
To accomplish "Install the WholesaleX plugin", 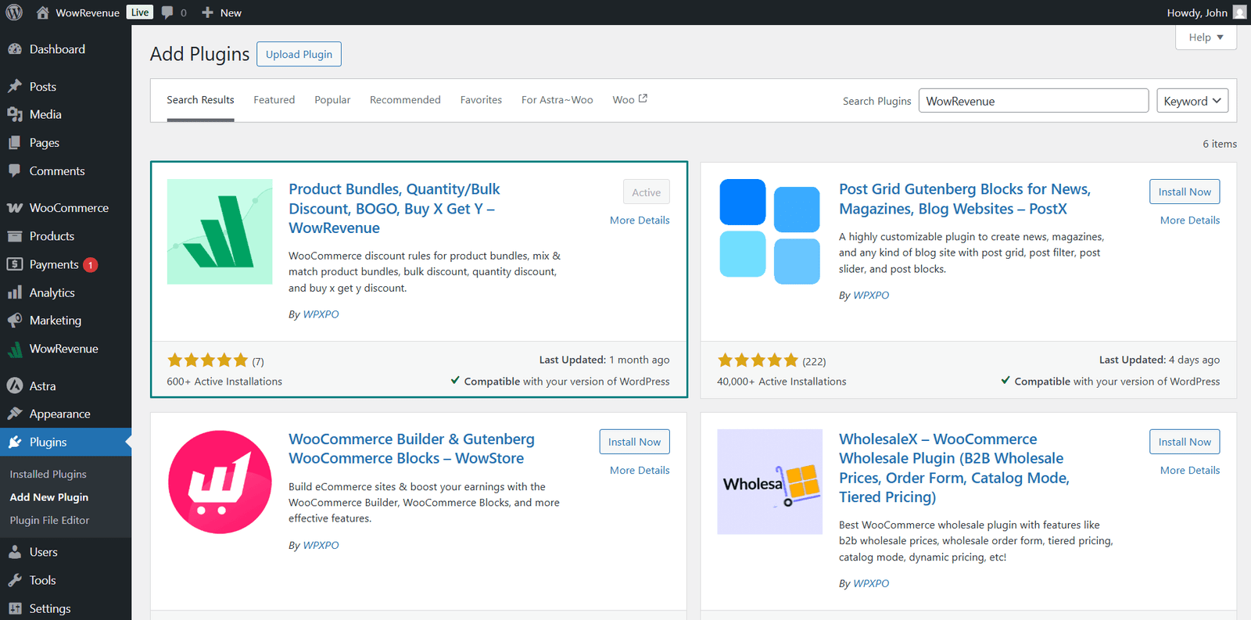I will (x=1185, y=442).
